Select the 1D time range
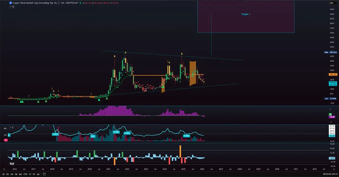Image resolution: width=339 pixels, height=177 pixels. [4, 174]
